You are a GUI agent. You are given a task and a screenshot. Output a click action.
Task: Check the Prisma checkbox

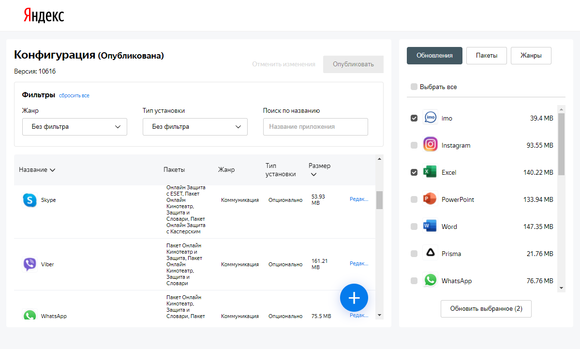pyautogui.click(x=414, y=254)
